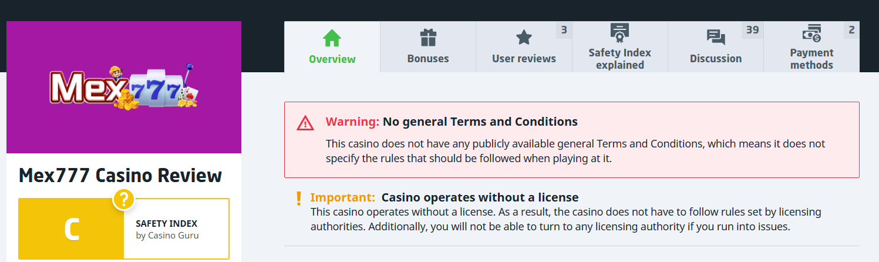879x262 pixels.
Task: Click the yellow question mark icon
Action: 124,200
